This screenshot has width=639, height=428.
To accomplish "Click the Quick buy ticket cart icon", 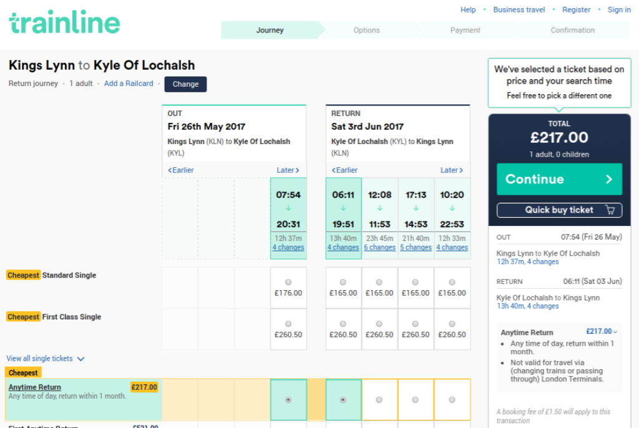I will pos(610,210).
